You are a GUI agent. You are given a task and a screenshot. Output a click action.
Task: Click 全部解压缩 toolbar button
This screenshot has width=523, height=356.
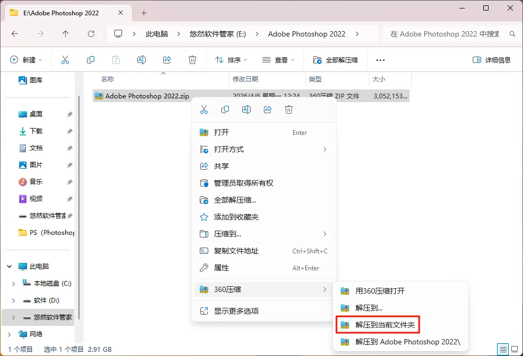(335, 60)
